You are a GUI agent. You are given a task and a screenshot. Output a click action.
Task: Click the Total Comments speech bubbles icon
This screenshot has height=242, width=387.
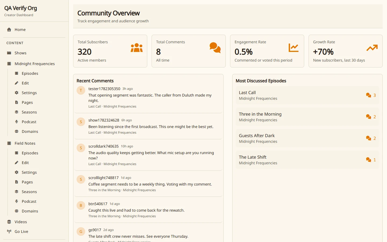pos(215,48)
